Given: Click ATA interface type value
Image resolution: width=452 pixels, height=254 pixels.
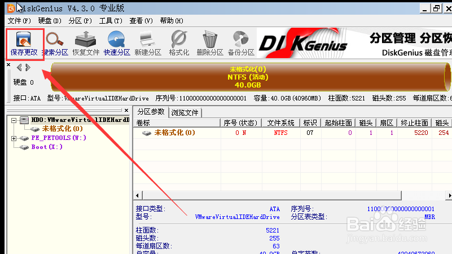Looking at the screenshot, I should [274, 209].
